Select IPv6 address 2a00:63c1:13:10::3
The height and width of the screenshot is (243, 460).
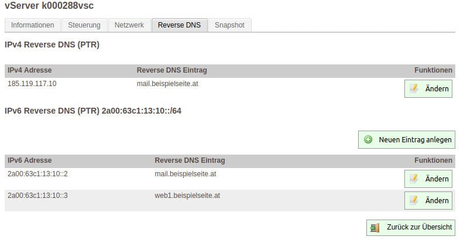[38, 195]
